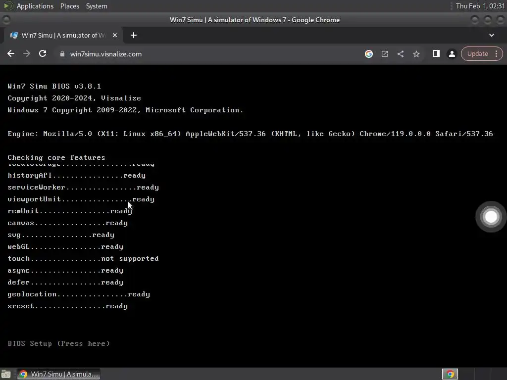Open the Google icon in the address bar
This screenshot has width=507, height=380.
tap(368, 54)
